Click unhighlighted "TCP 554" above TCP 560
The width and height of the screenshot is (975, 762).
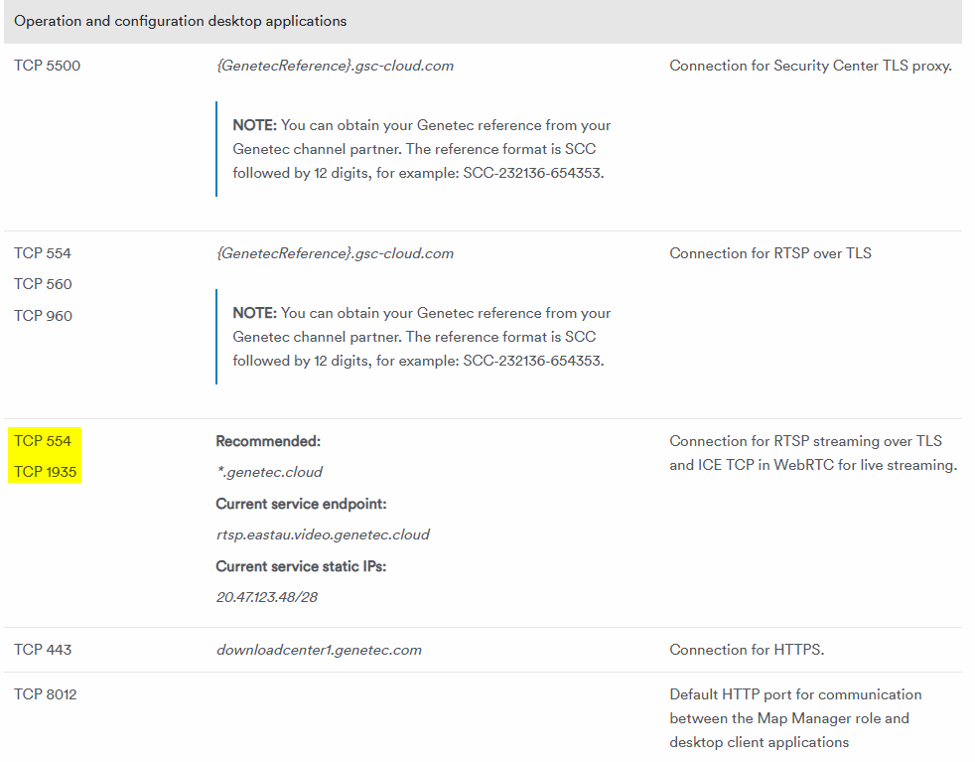point(43,253)
